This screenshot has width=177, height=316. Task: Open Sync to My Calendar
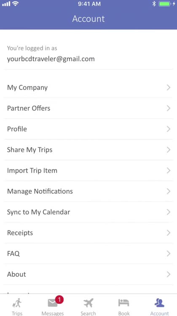click(88, 212)
